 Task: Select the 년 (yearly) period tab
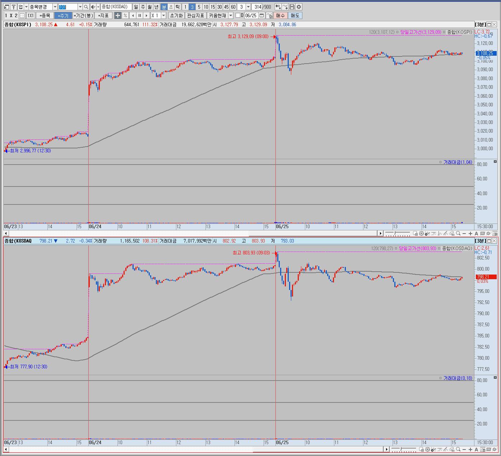click(156, 7)
